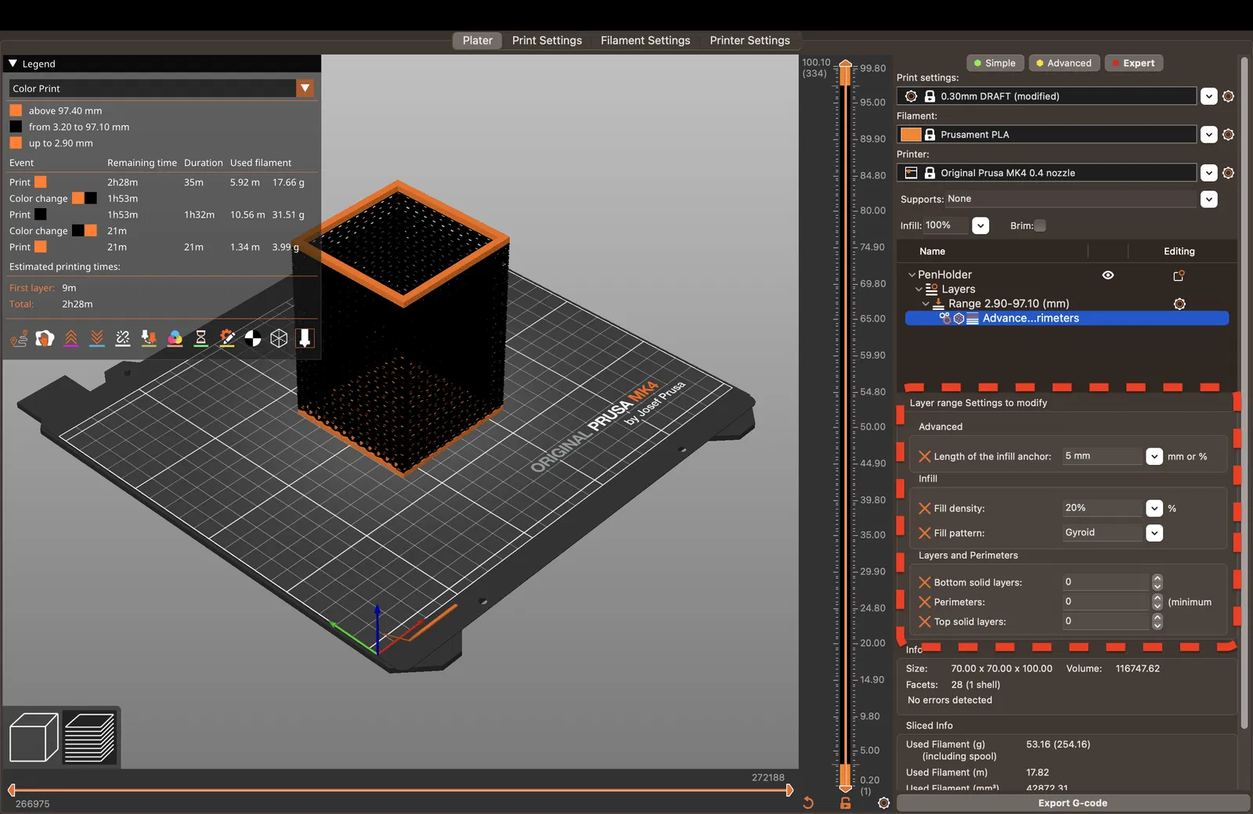The height and width of the screenshot is (814, 1253).
Task: Hide the PenHolder object with eye icon
Action: [1107, 276]
